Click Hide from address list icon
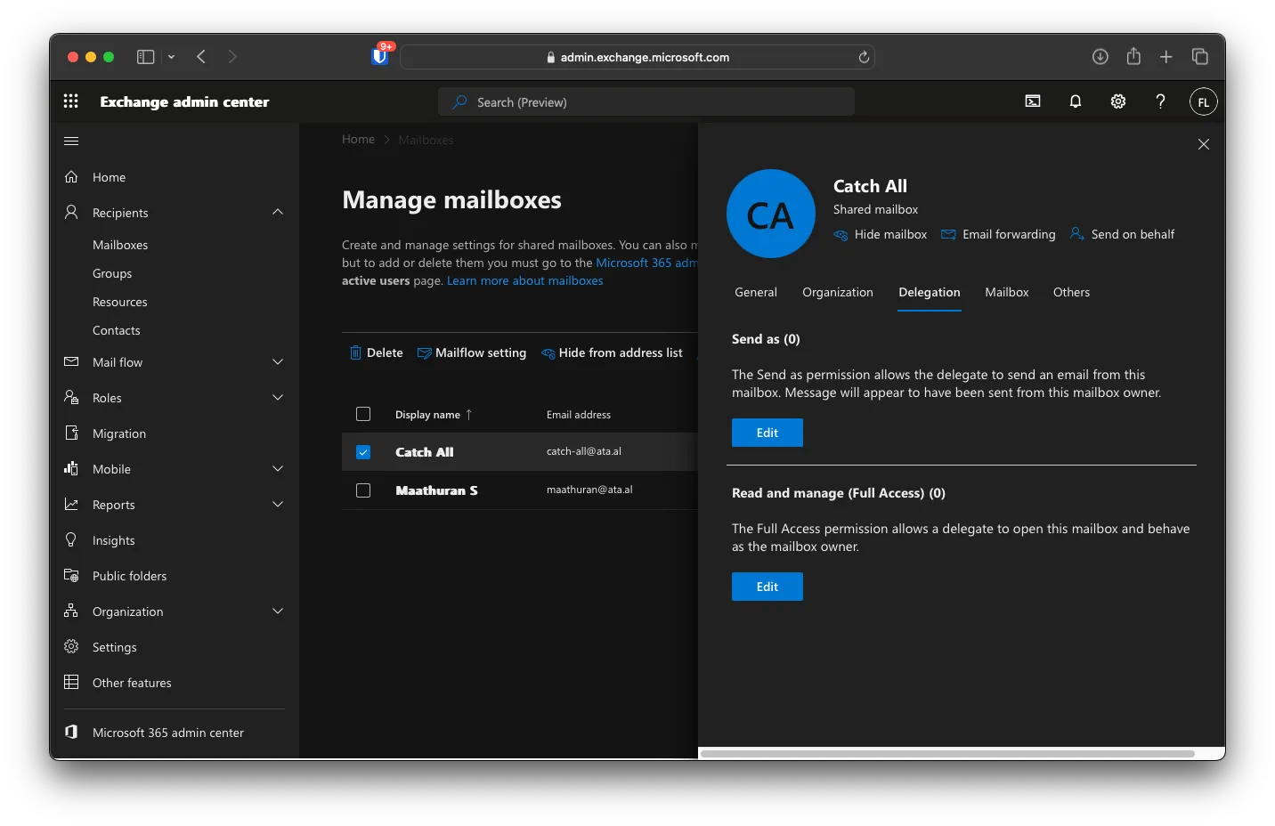 tap(548, 353)
